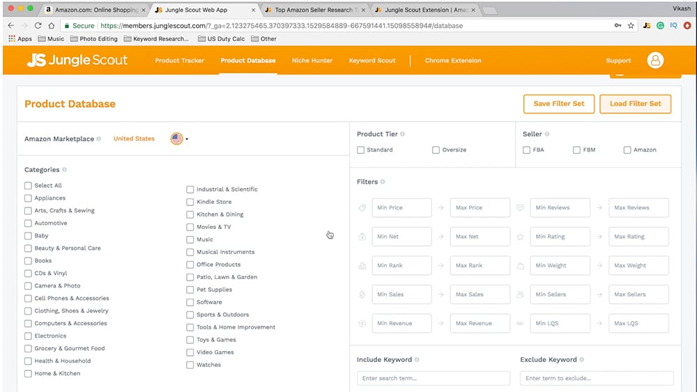Click the Jungle Scout logo

click(x=77, y=60)
